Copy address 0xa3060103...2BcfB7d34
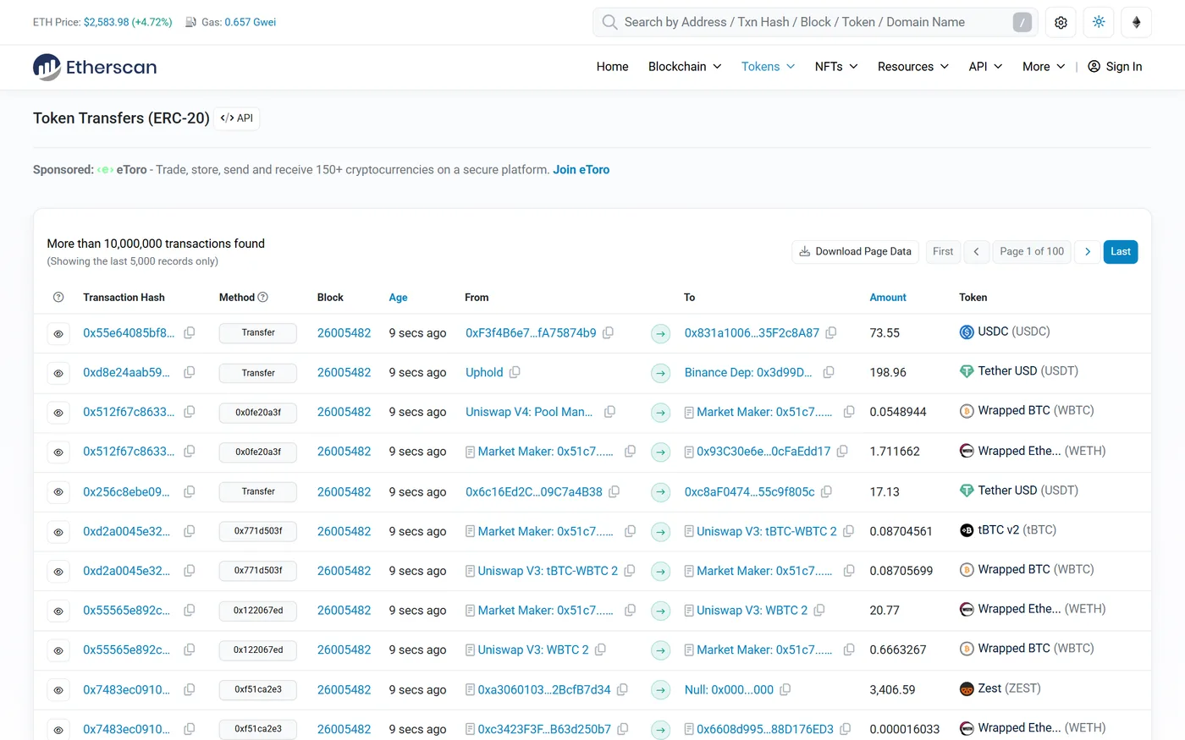 click(622, 689)
